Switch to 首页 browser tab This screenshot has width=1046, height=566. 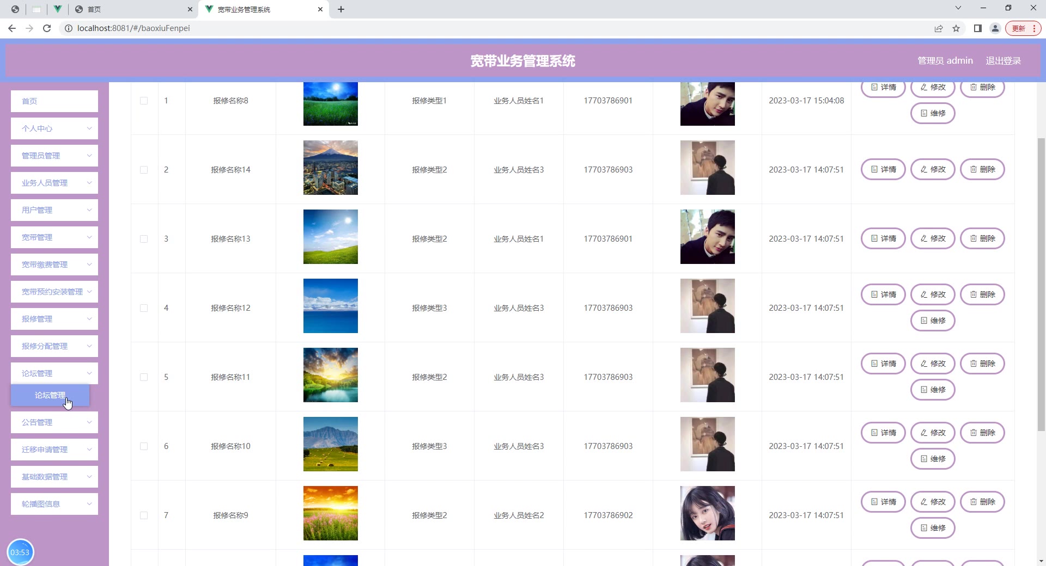133,9
